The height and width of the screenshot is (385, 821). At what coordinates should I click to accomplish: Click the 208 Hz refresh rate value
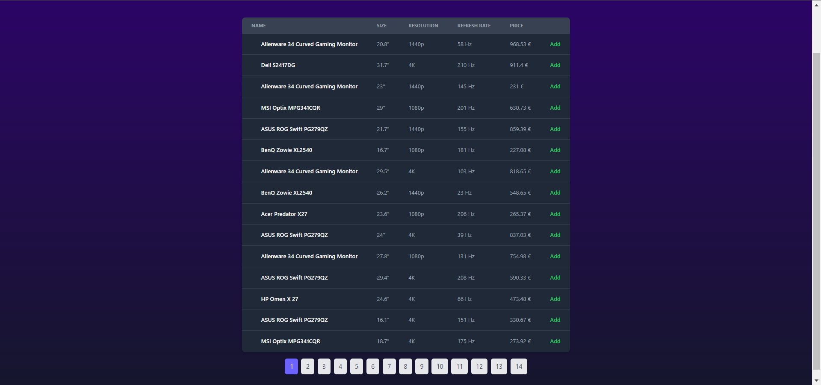(x=466, y=278)
